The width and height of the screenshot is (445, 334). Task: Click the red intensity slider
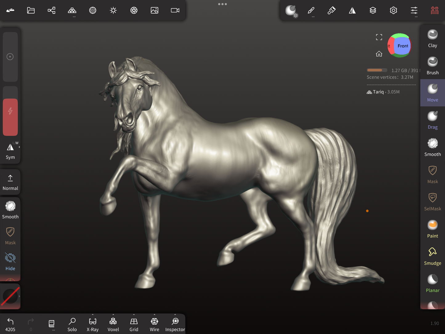(10, 117)
